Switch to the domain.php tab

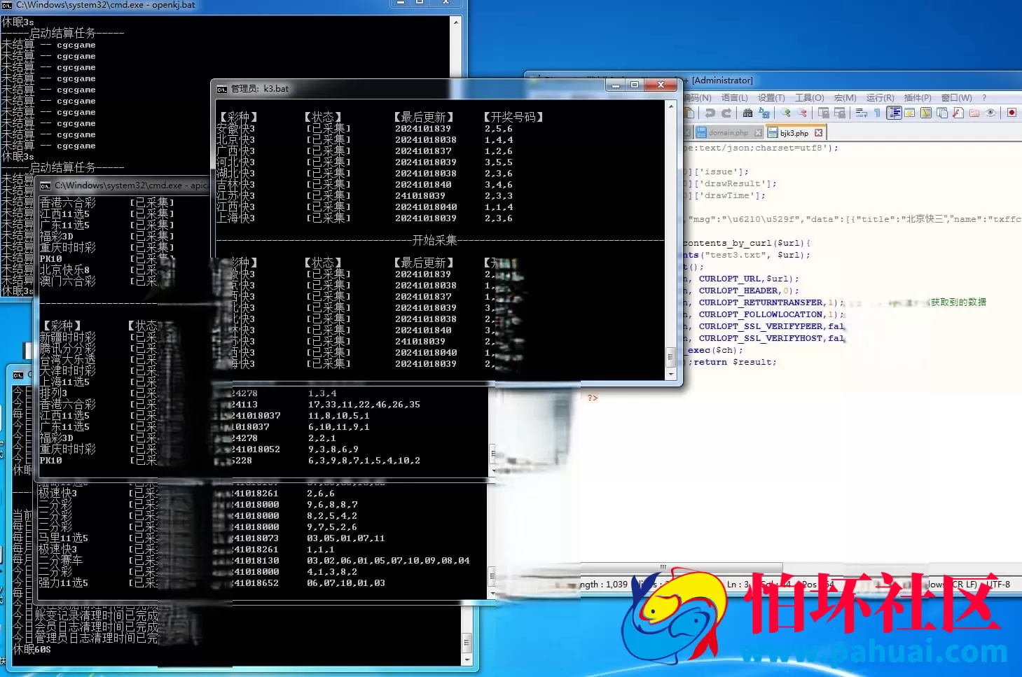pyautogui.click(x=728, y=132)
